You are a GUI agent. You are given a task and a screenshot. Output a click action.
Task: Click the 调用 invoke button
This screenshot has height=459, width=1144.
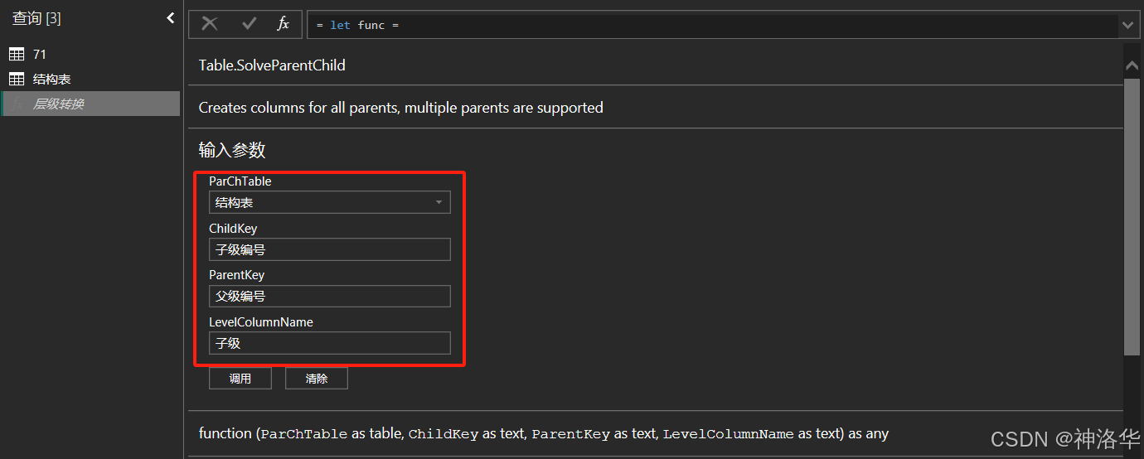click(240, 379)
